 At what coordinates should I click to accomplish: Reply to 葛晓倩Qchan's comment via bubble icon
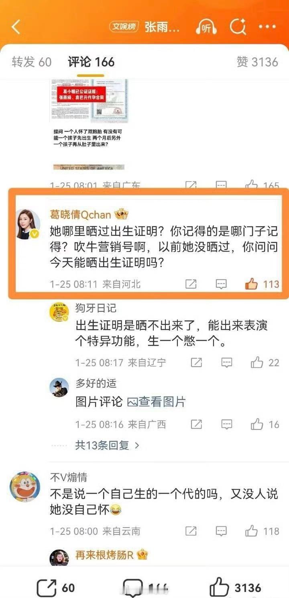(221, 284)
